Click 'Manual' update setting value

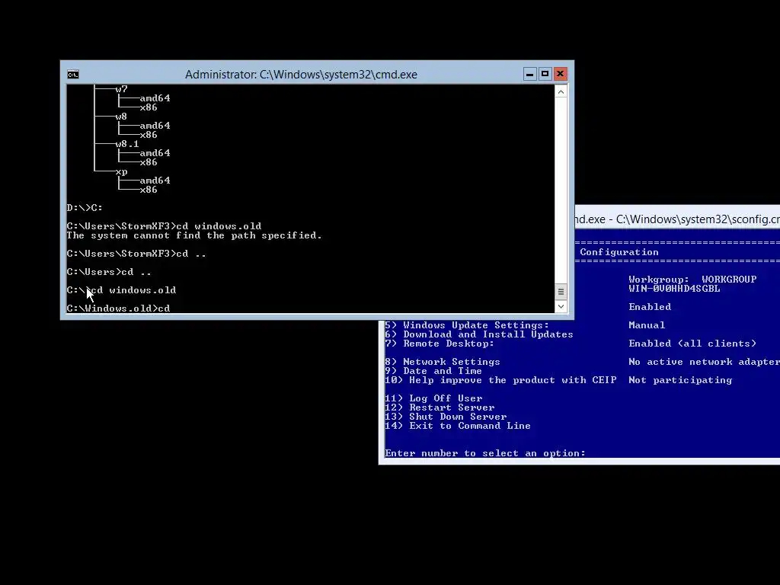pos(647,325)
